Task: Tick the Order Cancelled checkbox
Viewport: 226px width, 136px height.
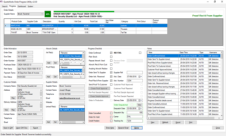Action: pyautogui.click(x=111, y=113)
